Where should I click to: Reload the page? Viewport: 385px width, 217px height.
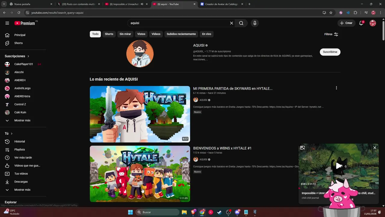pyautogui.click(x=19, y=13)
